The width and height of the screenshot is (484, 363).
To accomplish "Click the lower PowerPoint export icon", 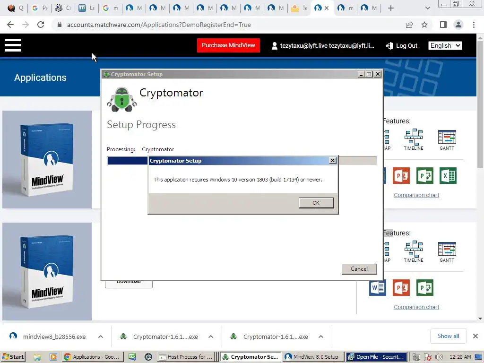I will pyautogui.click(x=401, y=288).
